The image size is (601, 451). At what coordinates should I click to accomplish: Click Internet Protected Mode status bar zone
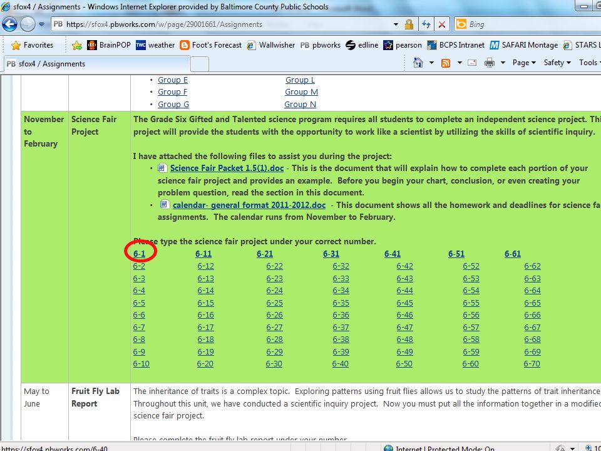(439, 447)
